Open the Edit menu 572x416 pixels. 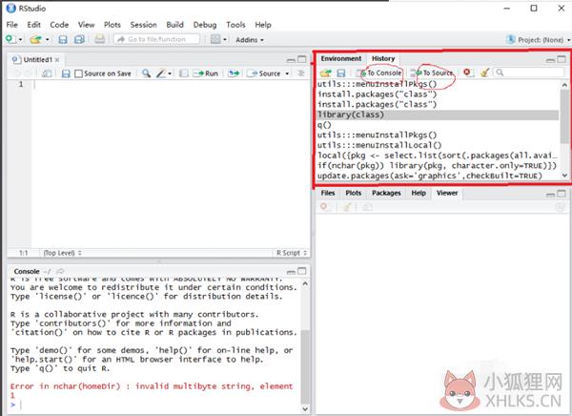pos(34,25)
